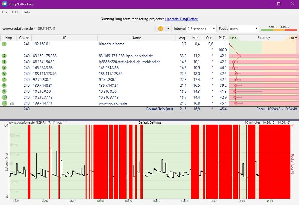Click the Name column header
The width and height of the screenshot is (299, 205).
pos(136,38)
